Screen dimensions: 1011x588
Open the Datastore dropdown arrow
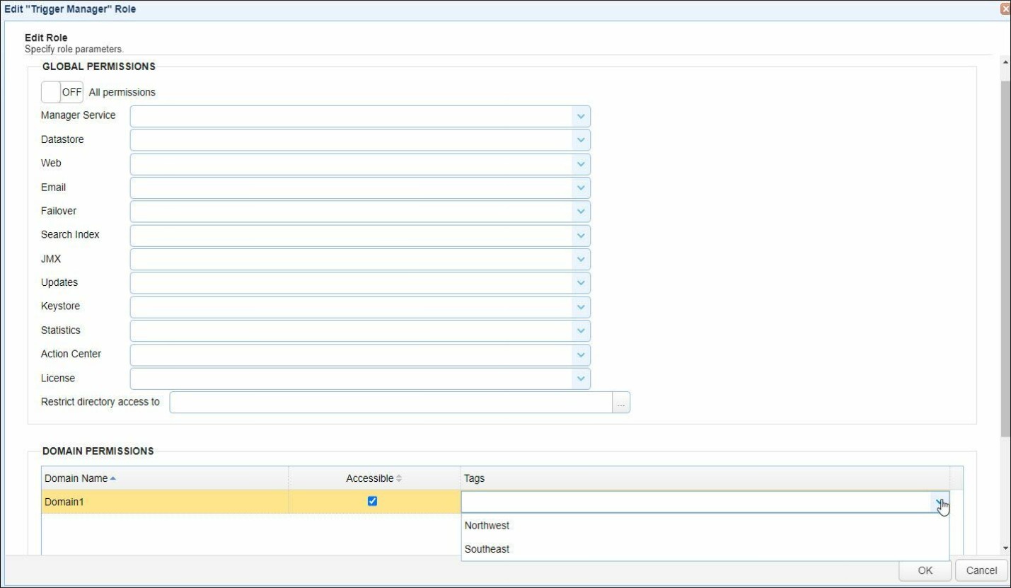[580, 140]
